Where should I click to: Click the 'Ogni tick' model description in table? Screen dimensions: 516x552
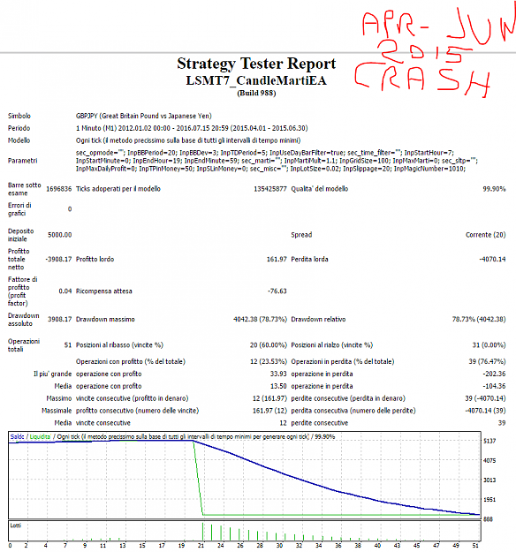(188, 140)
